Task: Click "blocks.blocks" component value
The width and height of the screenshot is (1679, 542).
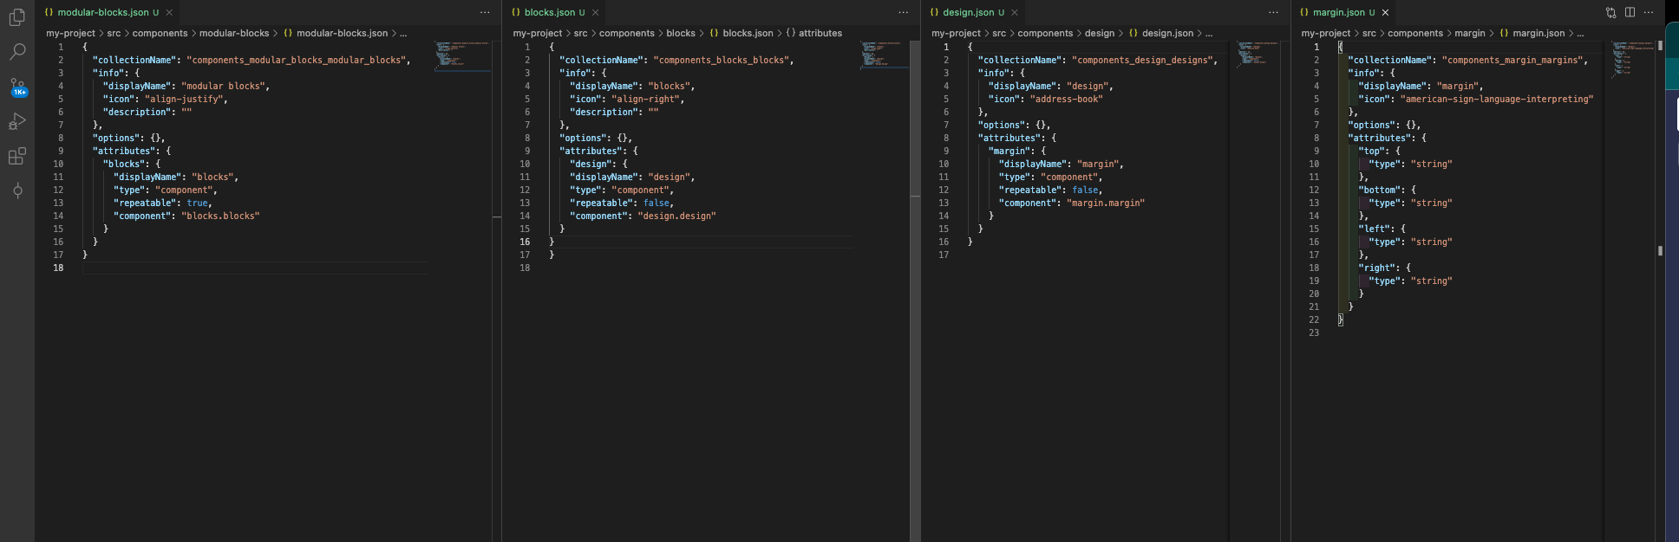Action: coord(220,216)
